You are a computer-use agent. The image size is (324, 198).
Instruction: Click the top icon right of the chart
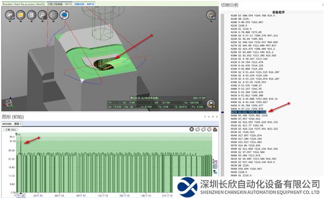[215, 161]
